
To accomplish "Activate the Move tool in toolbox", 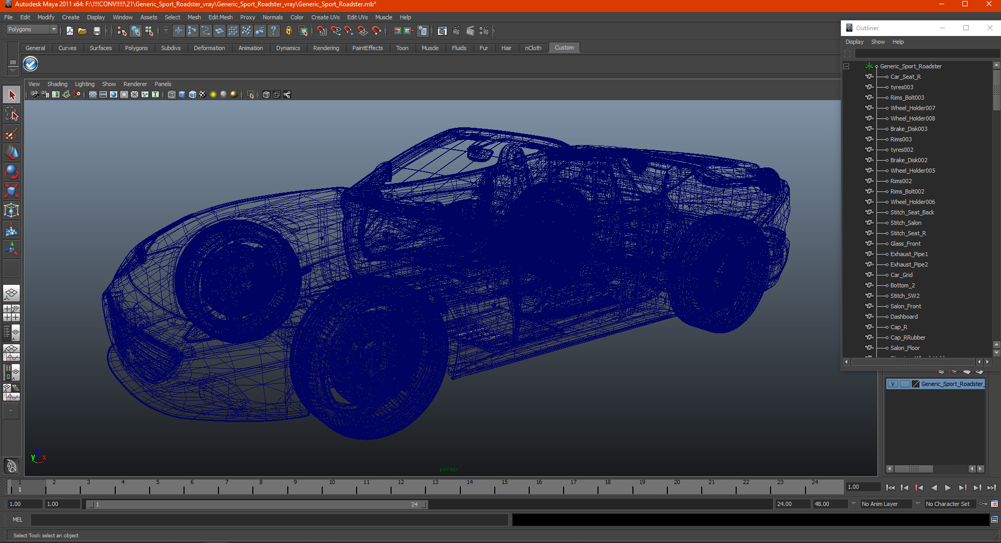I will coord(11,152).
